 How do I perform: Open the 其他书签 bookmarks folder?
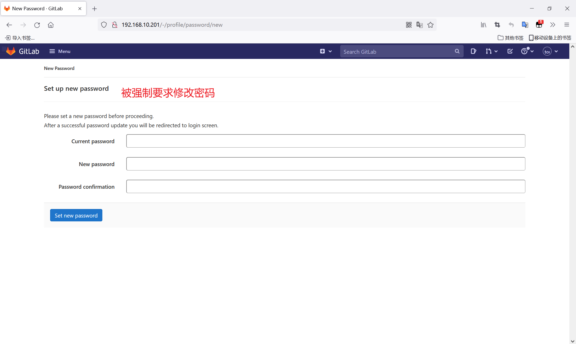510,38
